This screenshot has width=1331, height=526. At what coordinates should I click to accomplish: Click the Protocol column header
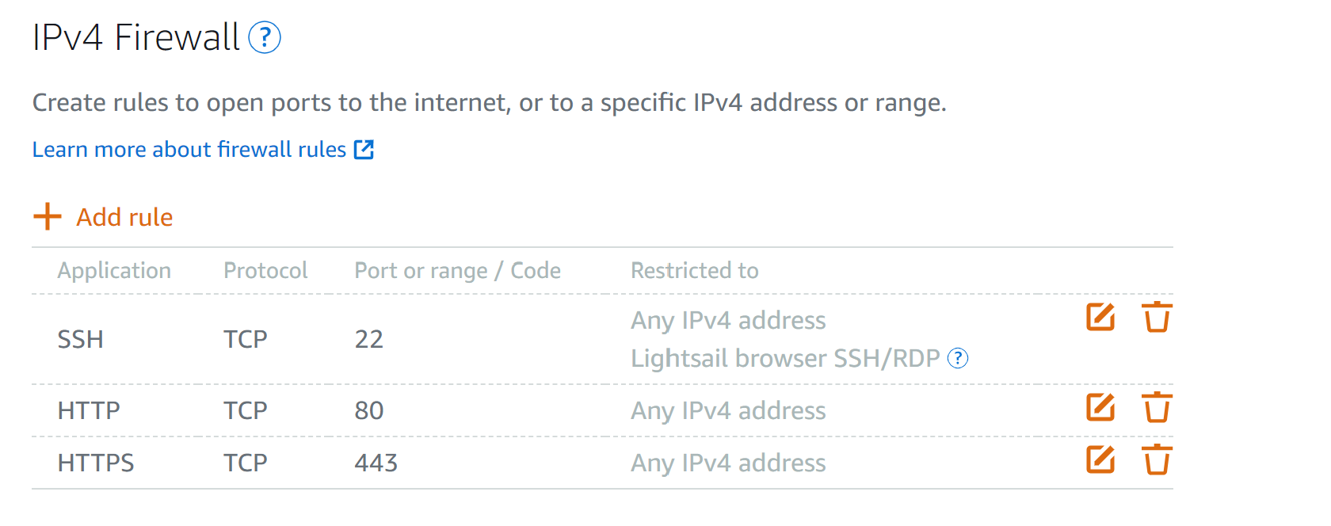click(265, 270)
